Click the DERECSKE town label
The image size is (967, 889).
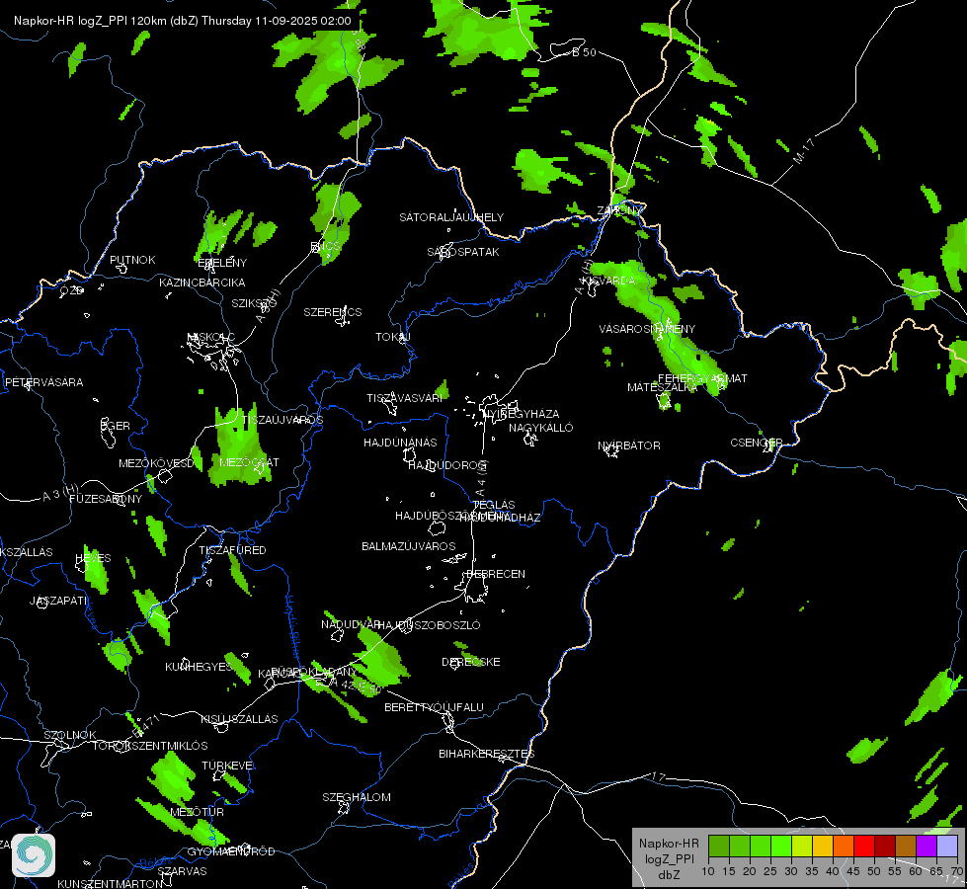[x=471, y=662]
